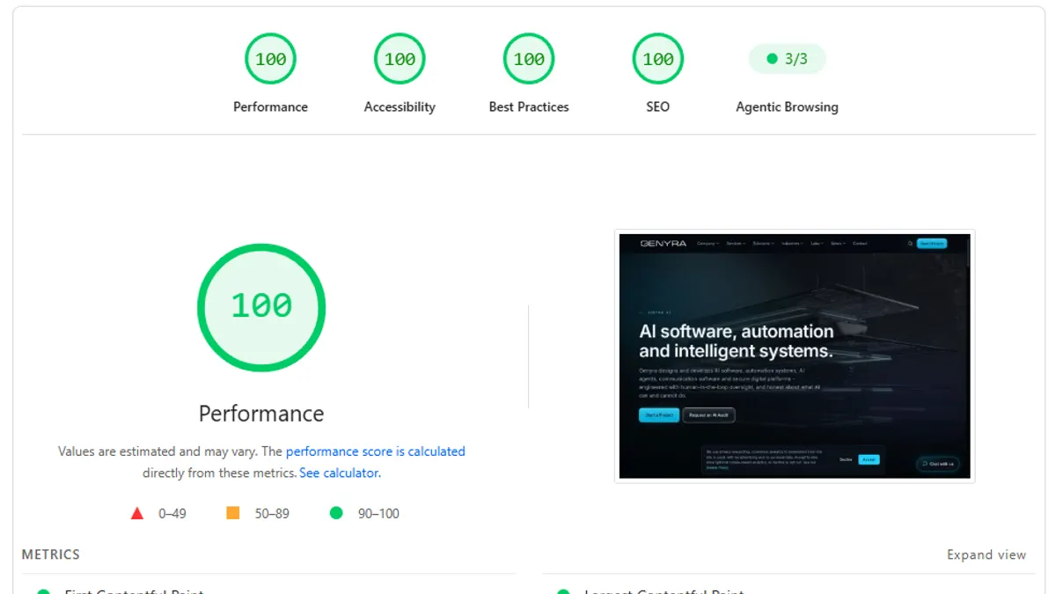Click 'Expand view' for the metrics

click(x=986, y=554)
